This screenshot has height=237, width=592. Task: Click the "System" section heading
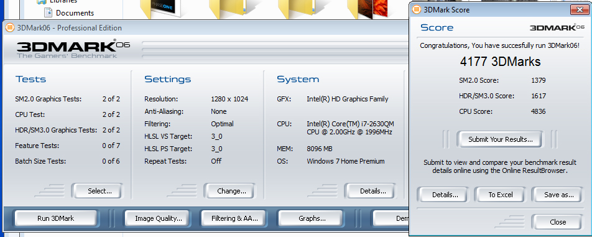pyautogui.click(x=298, y=79)
